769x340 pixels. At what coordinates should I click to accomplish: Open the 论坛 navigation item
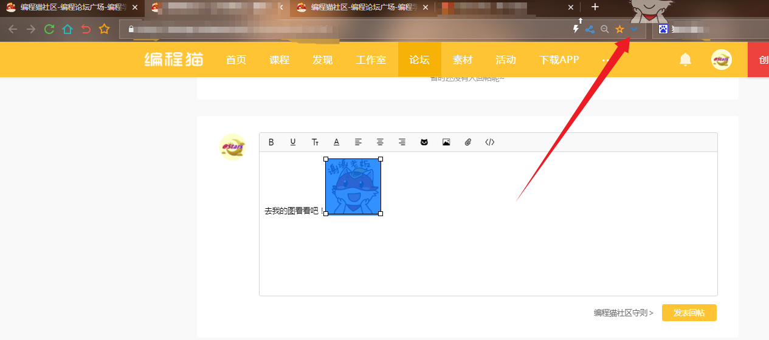419,59
